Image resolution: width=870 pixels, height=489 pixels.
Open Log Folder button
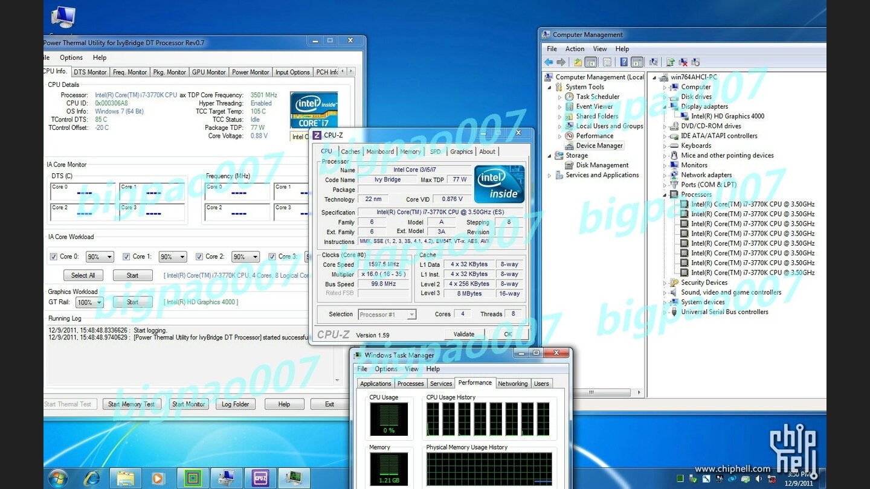point(235,404)
